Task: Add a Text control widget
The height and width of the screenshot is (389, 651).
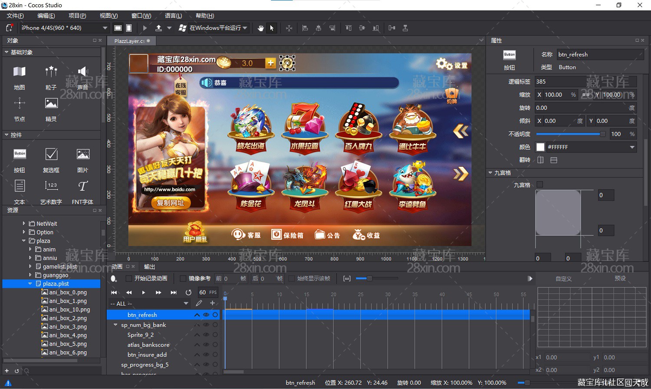Action: coord(20,191)
